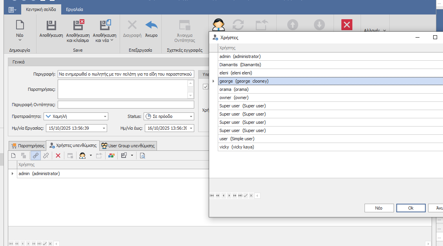Expand the Status dropdown showing Σε πρόοδο

(x=191, y=116)
